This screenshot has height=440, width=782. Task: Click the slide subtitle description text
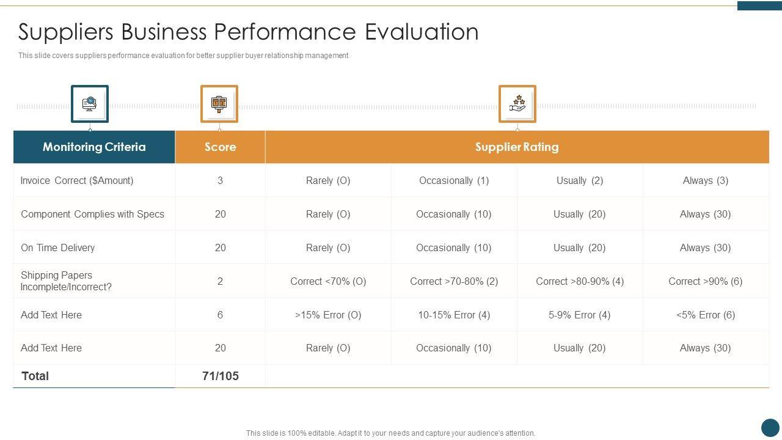pos(183,56)
